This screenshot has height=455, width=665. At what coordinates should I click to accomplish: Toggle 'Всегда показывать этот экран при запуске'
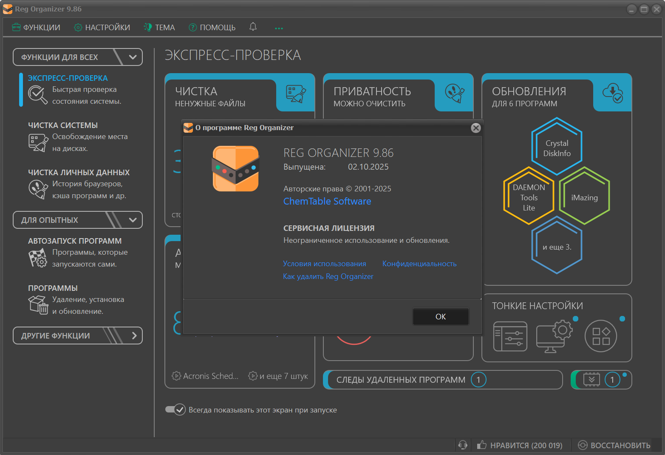coord(175,409)
